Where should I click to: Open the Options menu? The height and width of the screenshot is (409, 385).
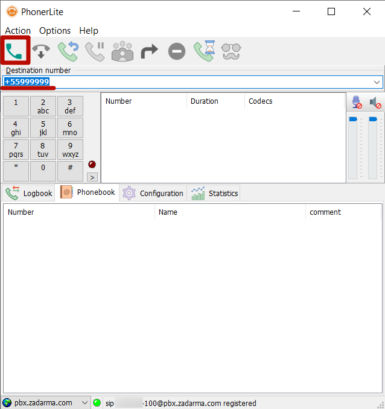(x=55, y=31)
